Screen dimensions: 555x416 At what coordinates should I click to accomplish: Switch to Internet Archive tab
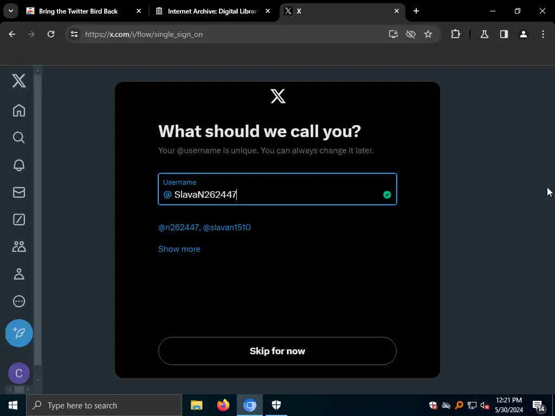click(212, 11)
